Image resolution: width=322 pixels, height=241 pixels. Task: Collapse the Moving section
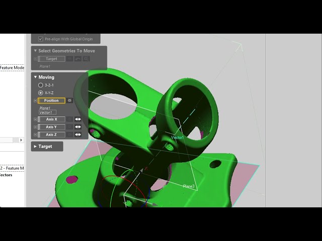coord(35,77)
